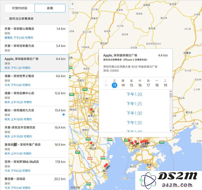Pick the 下午1:30 time slot
Screen dimensions: 202x190
(134, 113)
